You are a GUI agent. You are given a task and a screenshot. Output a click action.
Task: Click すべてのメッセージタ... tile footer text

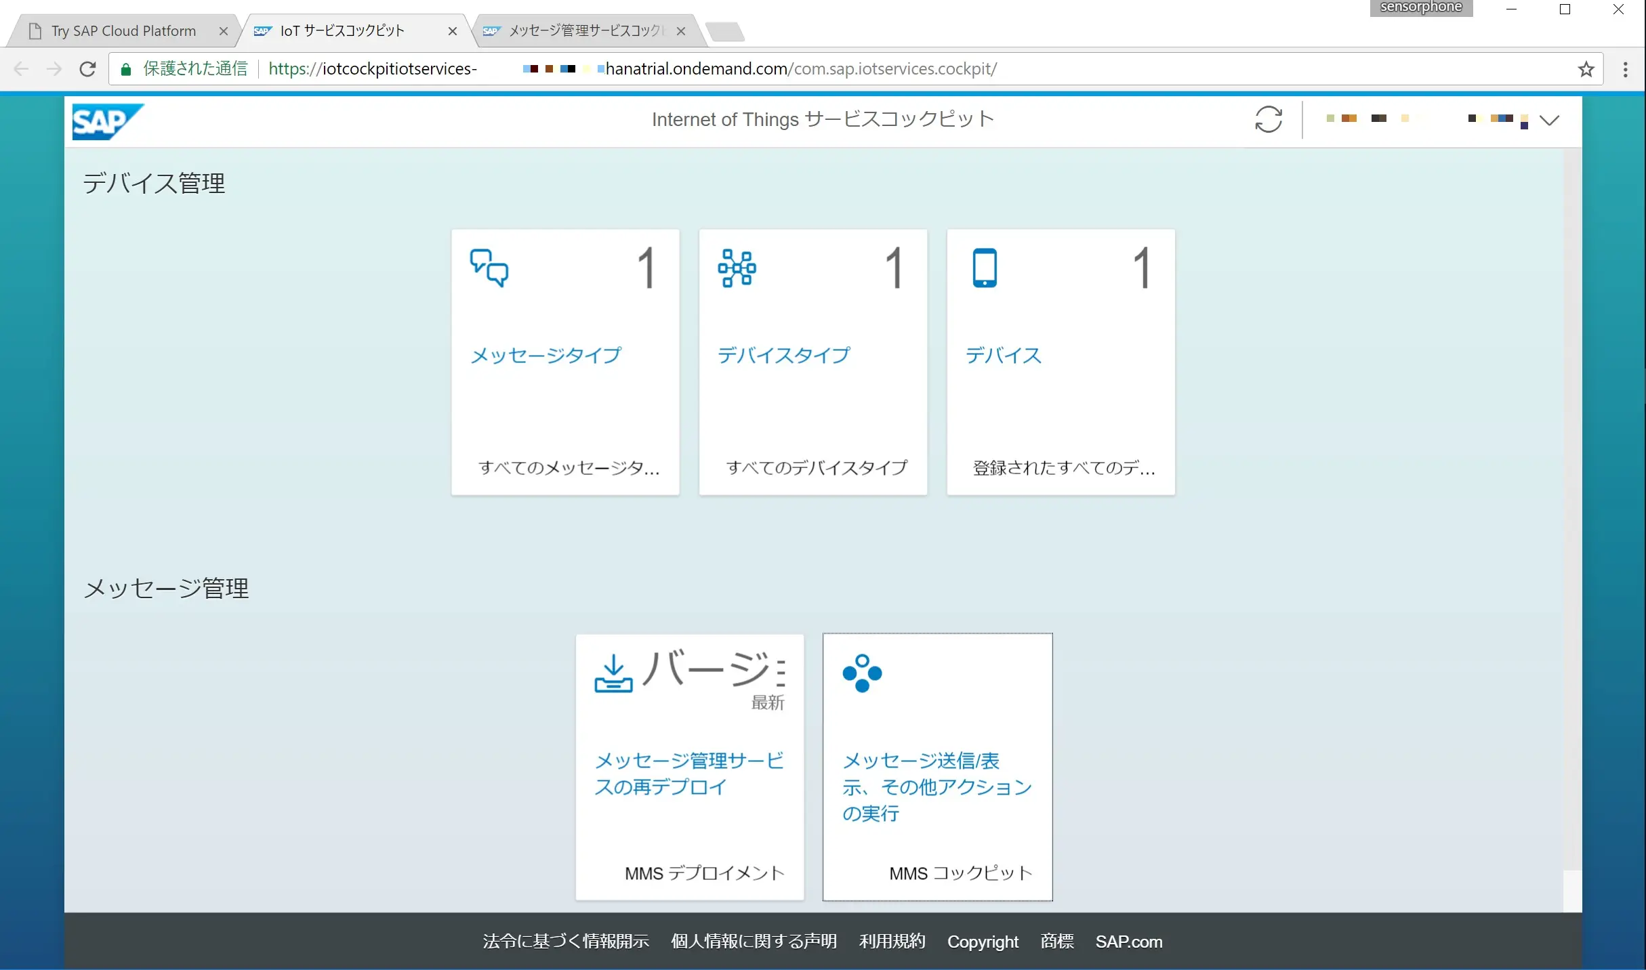click(x=569, y=468)
